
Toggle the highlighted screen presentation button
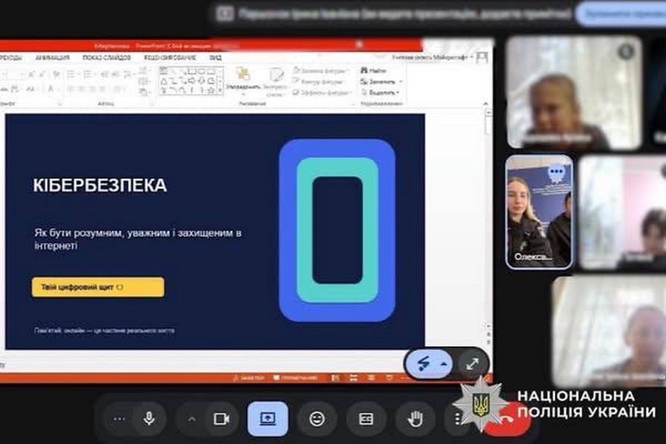(x=268, y=419)
